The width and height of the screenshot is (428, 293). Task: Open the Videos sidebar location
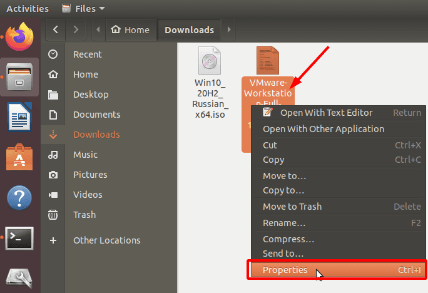(x=88, y=195)
